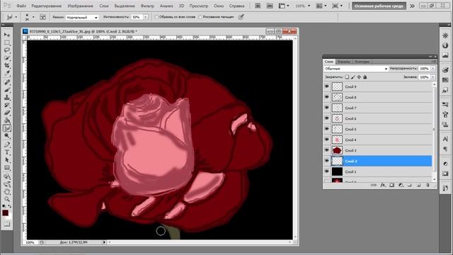Hide layer Слой 3
The height and width of the screenshot is (255, 453).
[x=327, y=150]
